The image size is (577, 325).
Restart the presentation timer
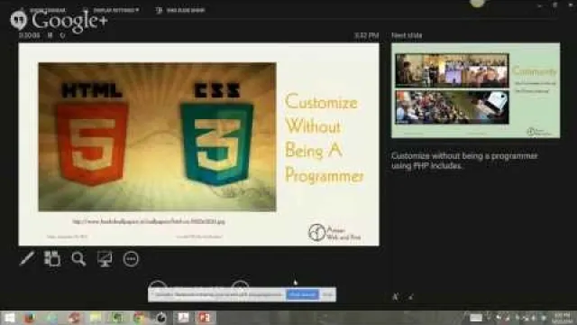coord(62,35)
